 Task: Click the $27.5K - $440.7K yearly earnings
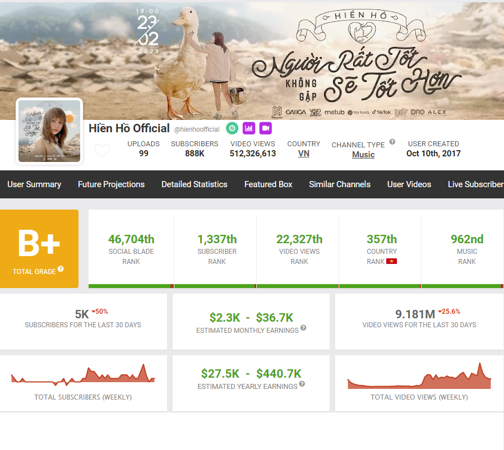pos(251,374)
